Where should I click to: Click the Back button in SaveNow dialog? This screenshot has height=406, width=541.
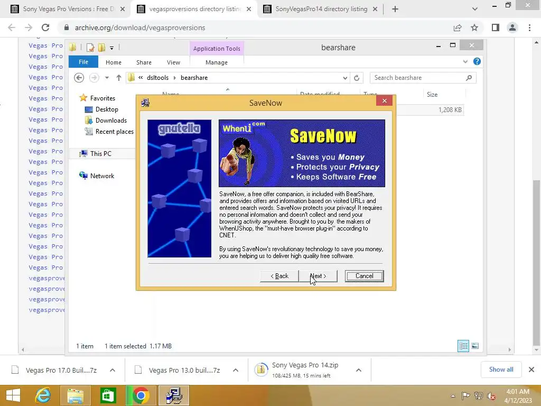[x=279, y=276]
